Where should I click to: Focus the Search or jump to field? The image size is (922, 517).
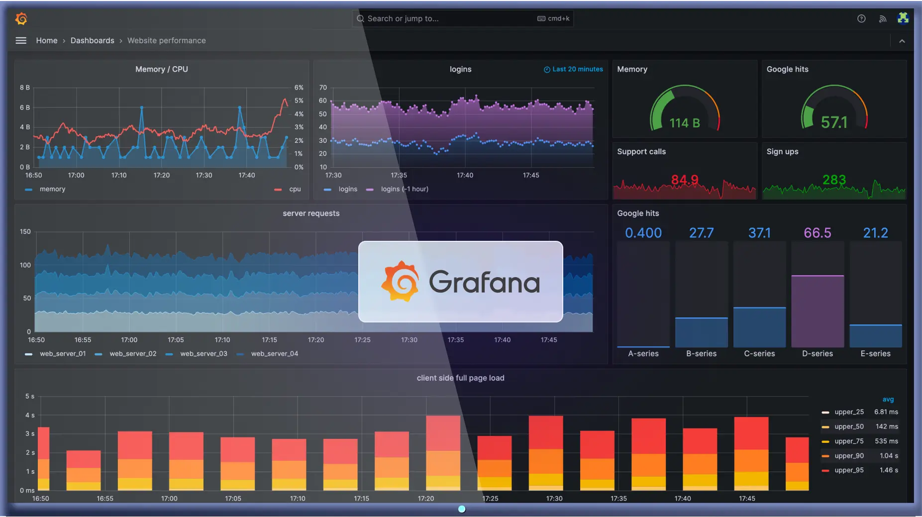[448, 19]
